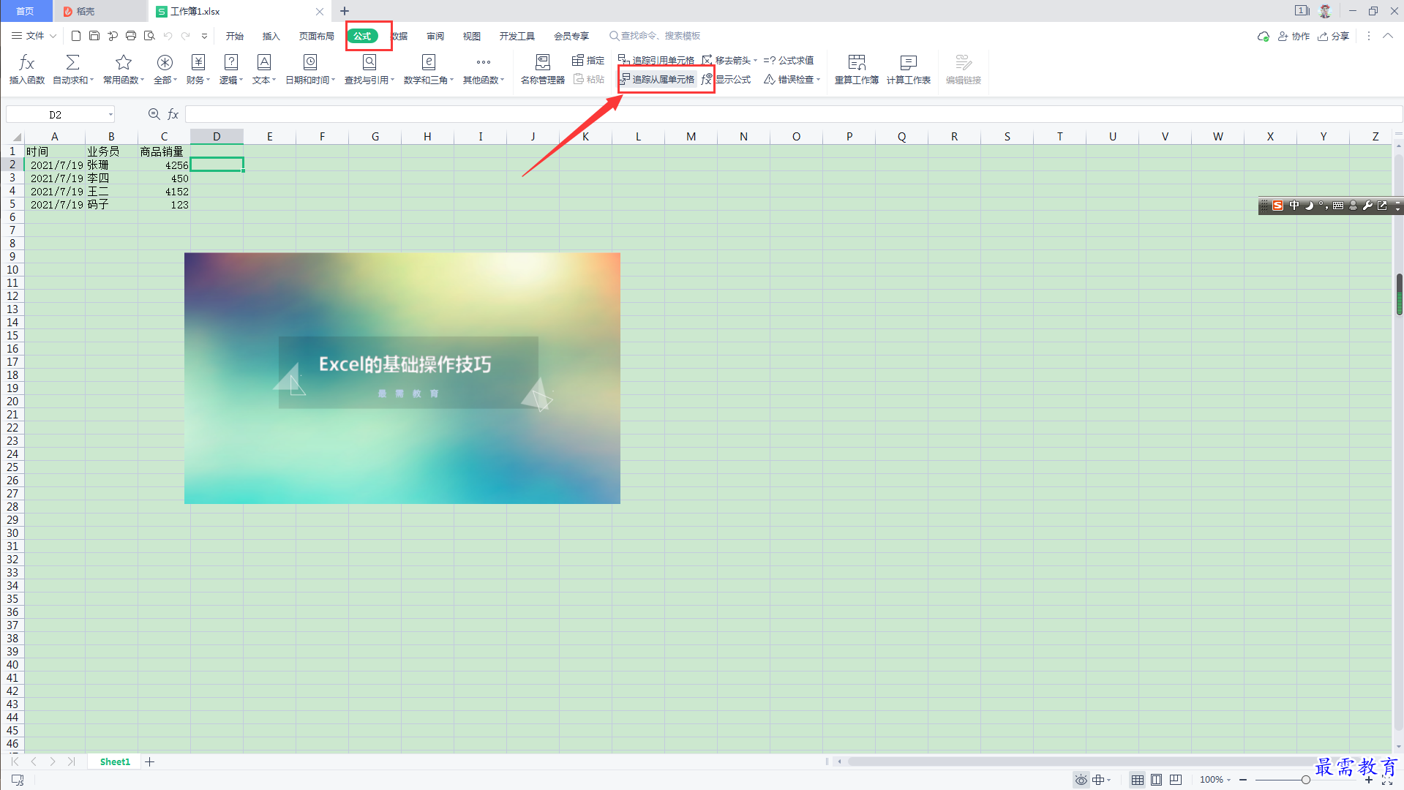Click 追踪引用单元格 button
This screenshot has width=1404, height=790.
[656, 61]
